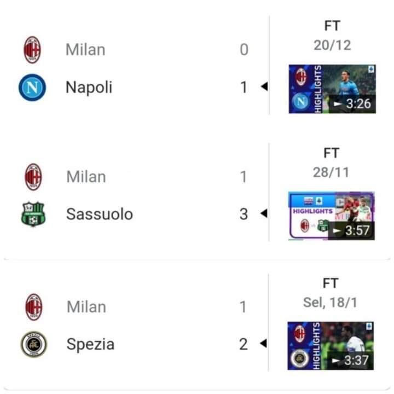Image resolution: width=394 pixels, height=394 pixels.
Task: Click the Milan crest in the Sassuolo match
Action: 33,177
